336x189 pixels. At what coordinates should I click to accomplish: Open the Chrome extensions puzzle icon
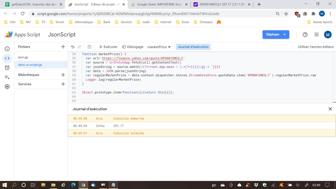313,13
